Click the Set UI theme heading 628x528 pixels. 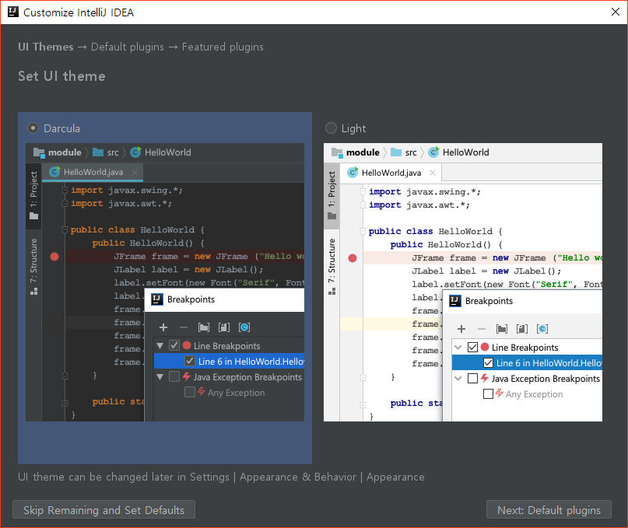(61, 76)
